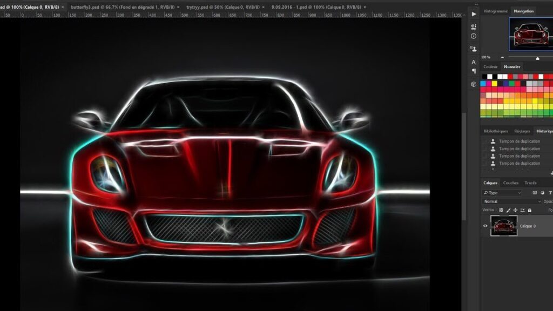
Task: Pick the green swatch beside the blue swatch
Action: tap(511, 84)
